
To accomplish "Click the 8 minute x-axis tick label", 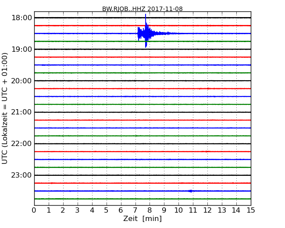I will pos(150,210).
